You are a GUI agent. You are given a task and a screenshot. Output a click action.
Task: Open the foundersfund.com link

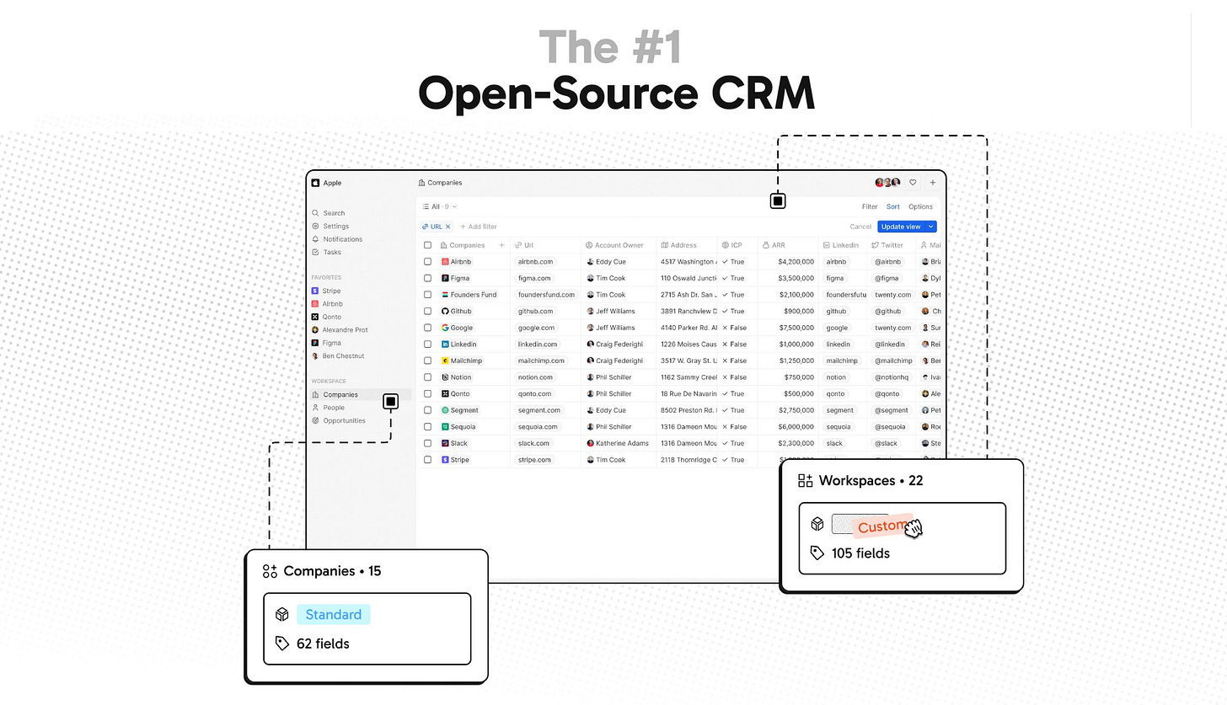[546, 295]
